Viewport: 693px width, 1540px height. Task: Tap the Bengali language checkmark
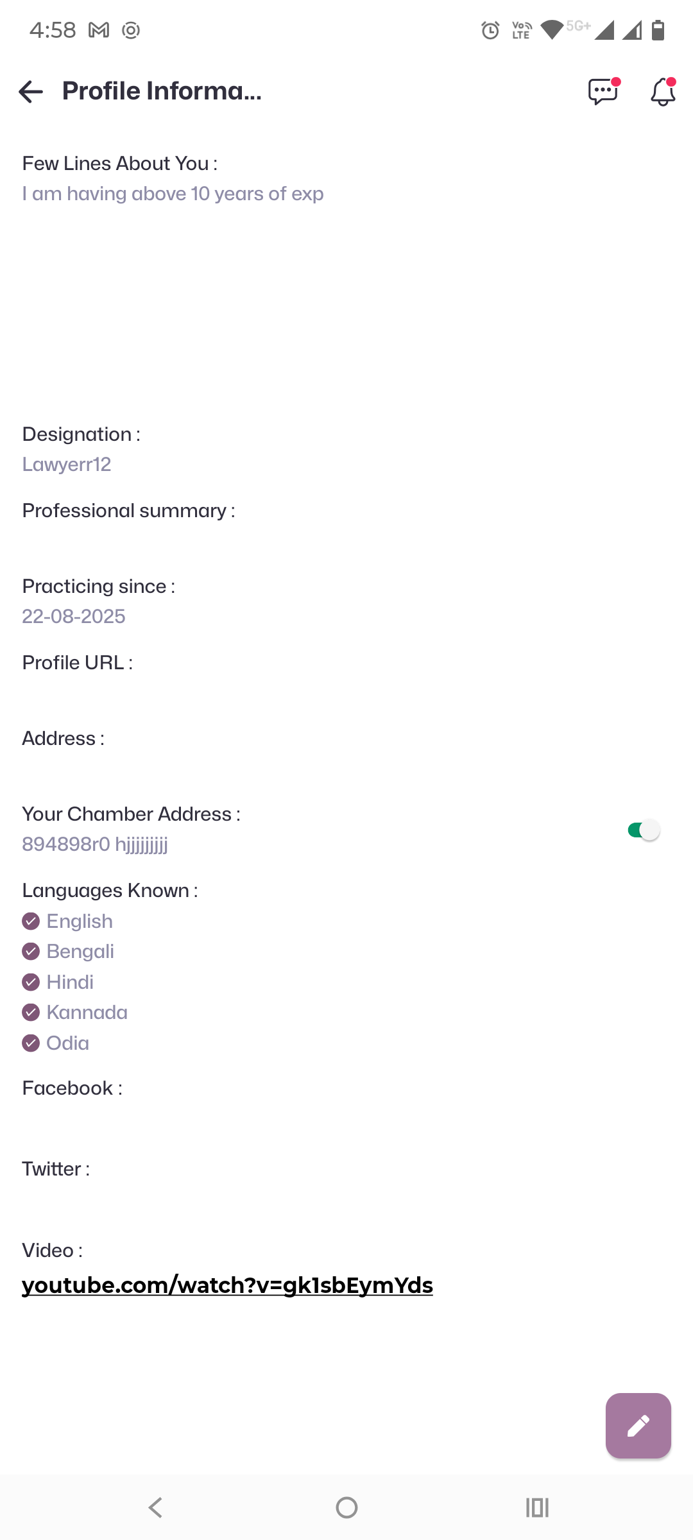(x=31, y=952)
